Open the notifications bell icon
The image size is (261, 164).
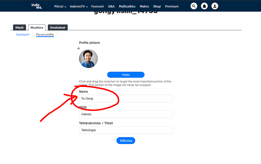pos(204,6)
